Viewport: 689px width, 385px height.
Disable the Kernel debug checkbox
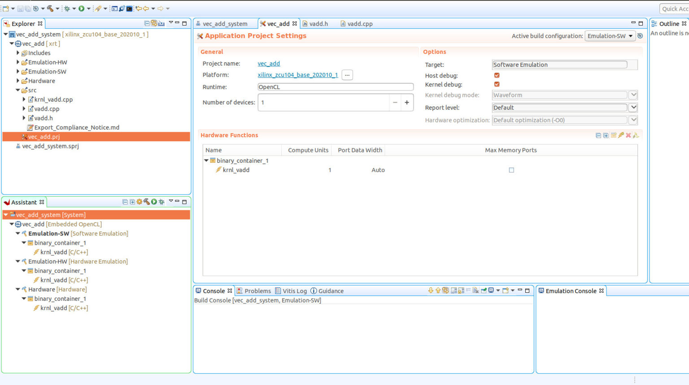point(497,84)
